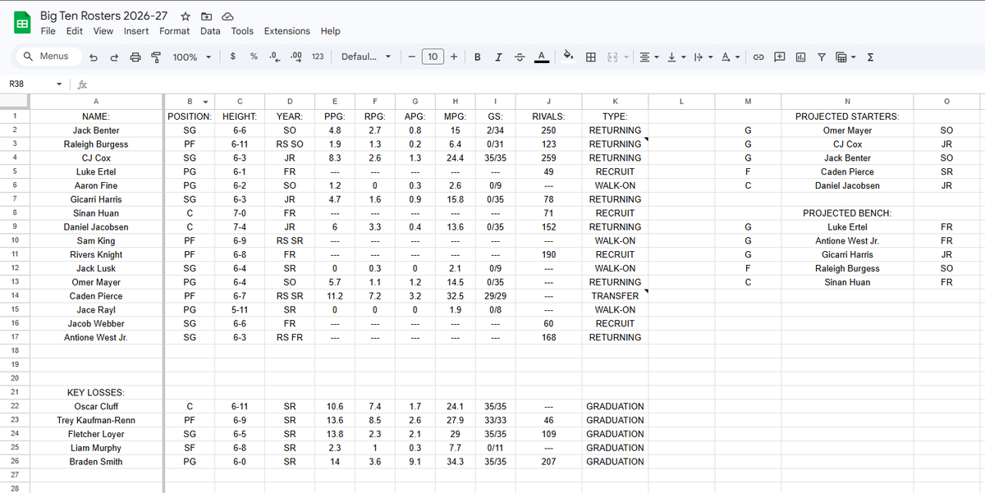Click the name box showing R38
The width and height of the screenshot is (985, 493).
click(x=28, y=84)
